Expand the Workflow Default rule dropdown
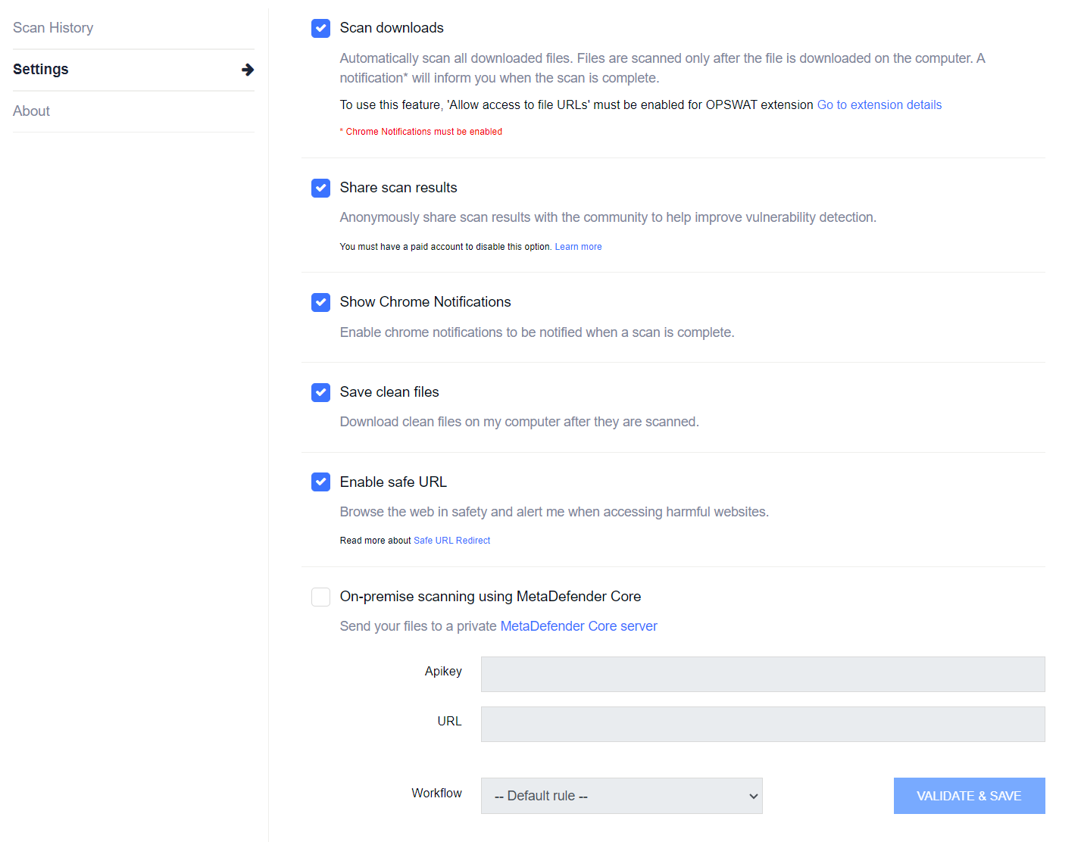This screenshot has height=842, width=1081. click(621, 796)
